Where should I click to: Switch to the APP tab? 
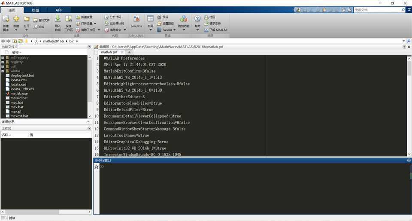pyautogui.click(x=59, y=10)
